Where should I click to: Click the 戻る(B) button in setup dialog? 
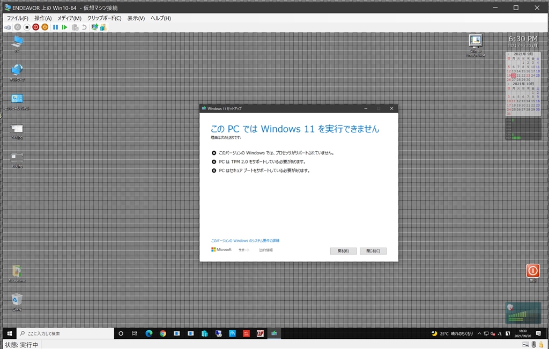[x=343, y=251]
